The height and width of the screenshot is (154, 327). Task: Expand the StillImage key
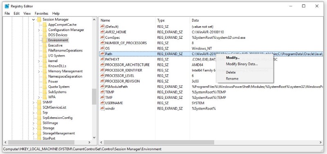(34, 123)
